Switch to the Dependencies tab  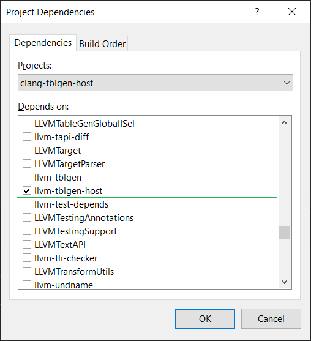coord(43,43)
